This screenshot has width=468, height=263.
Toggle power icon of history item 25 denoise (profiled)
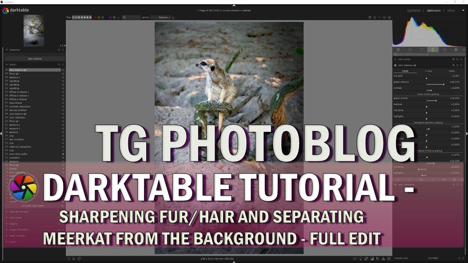click(x=63, y=110)
